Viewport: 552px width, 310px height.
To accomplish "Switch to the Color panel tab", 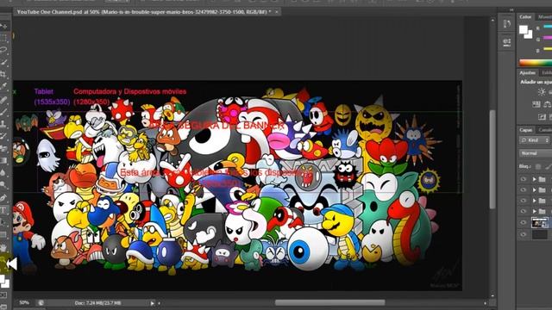I will point(525,16).
